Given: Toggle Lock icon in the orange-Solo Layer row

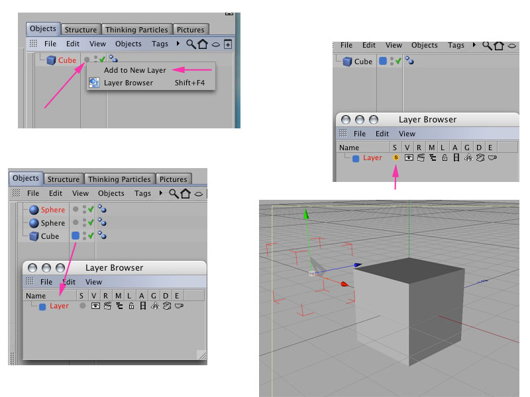Looking at the screenshot, I should click(x=445, y=157).
